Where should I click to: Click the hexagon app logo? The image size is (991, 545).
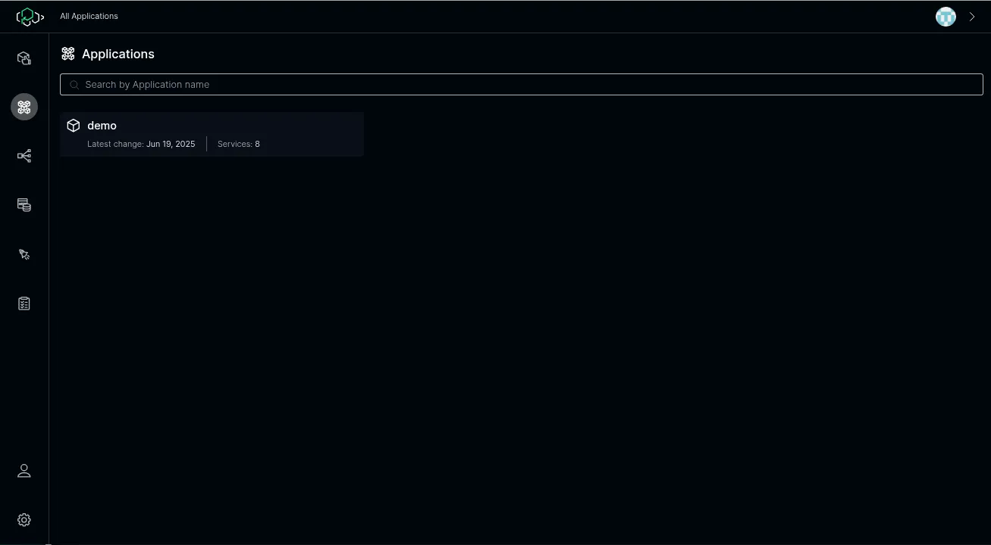point(30,17)
